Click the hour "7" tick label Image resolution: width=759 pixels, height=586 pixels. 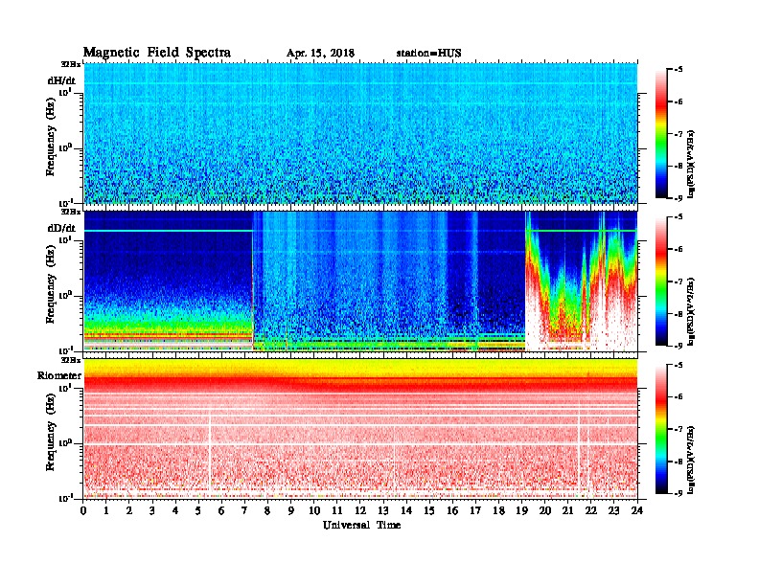coord(245,510)
